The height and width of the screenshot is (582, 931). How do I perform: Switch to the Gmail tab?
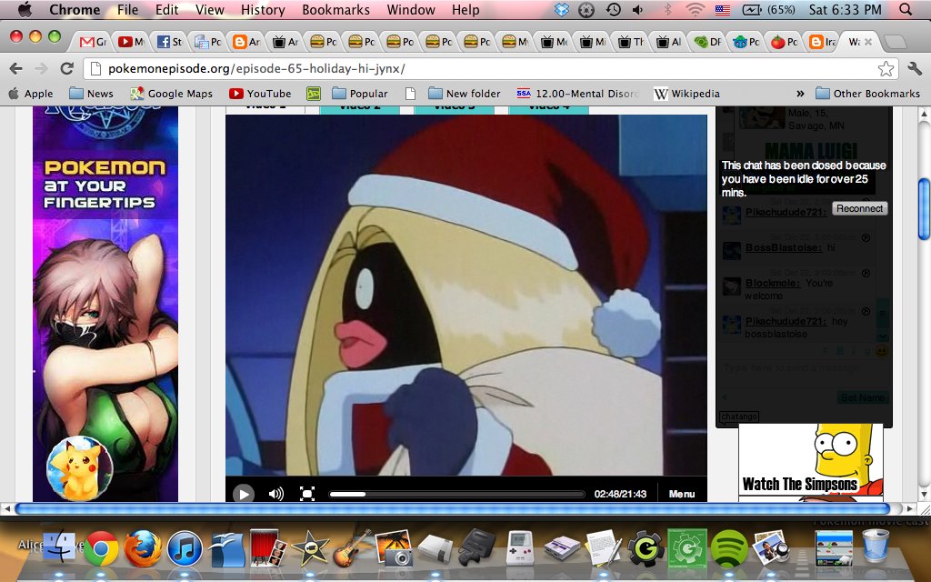coord(94,42)
